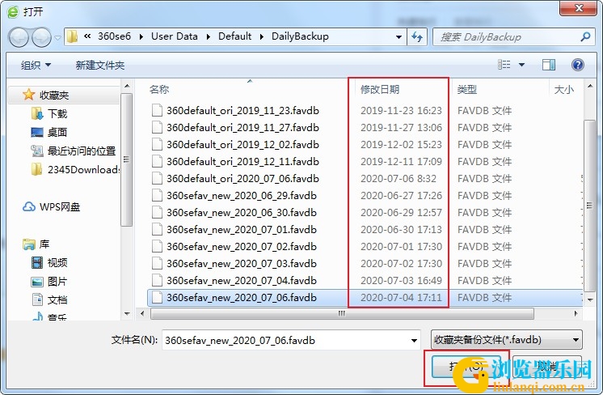
Task: Open 视频 library in the sidebar
Action: 57,262
